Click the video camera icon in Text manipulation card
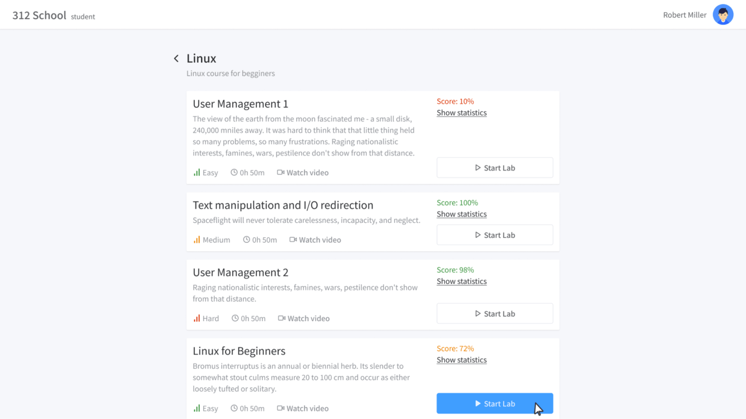The image size is (746, 419). pos(293,240)
